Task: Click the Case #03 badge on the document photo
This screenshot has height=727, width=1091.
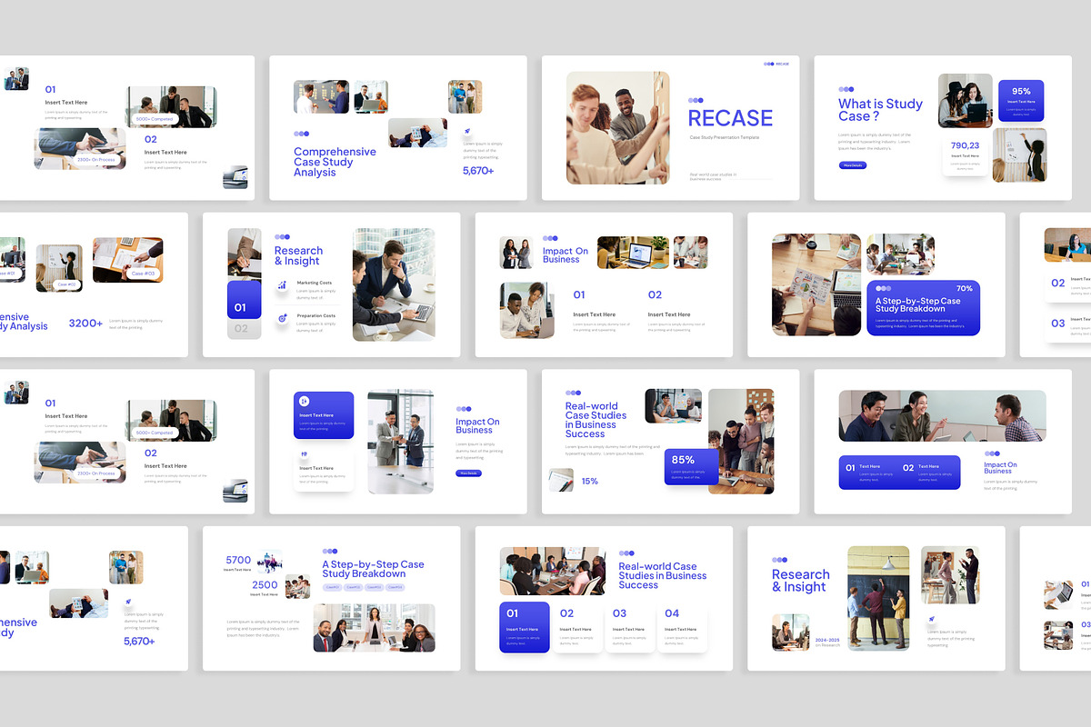Action: pos(144,274)
